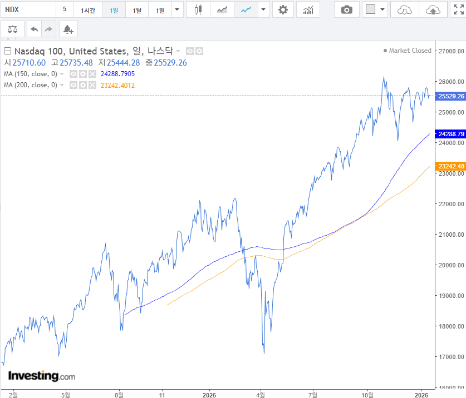Click the open price 25710.60
This screenshot has height=398, width=466.
point(29,63)
